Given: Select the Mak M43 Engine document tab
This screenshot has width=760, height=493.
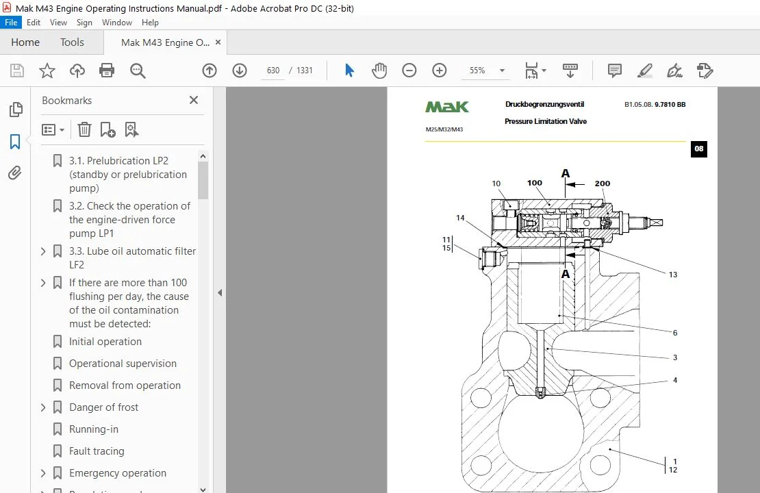Looking at the screenshot, I should (x=165, y=42).
